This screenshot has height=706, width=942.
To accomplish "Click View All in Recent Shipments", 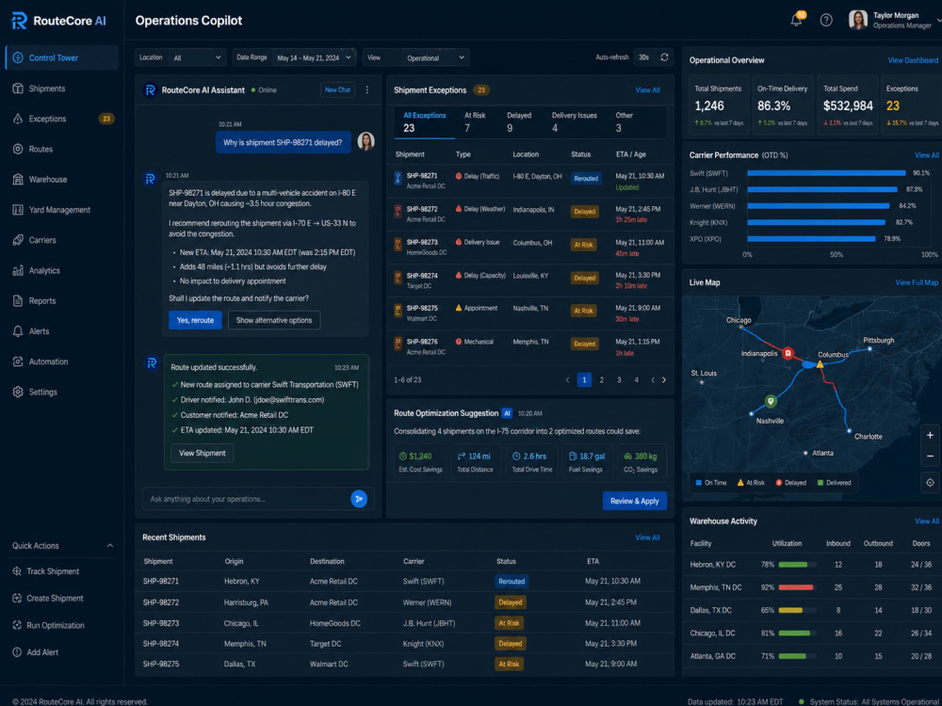I will (x=648, y=538).
